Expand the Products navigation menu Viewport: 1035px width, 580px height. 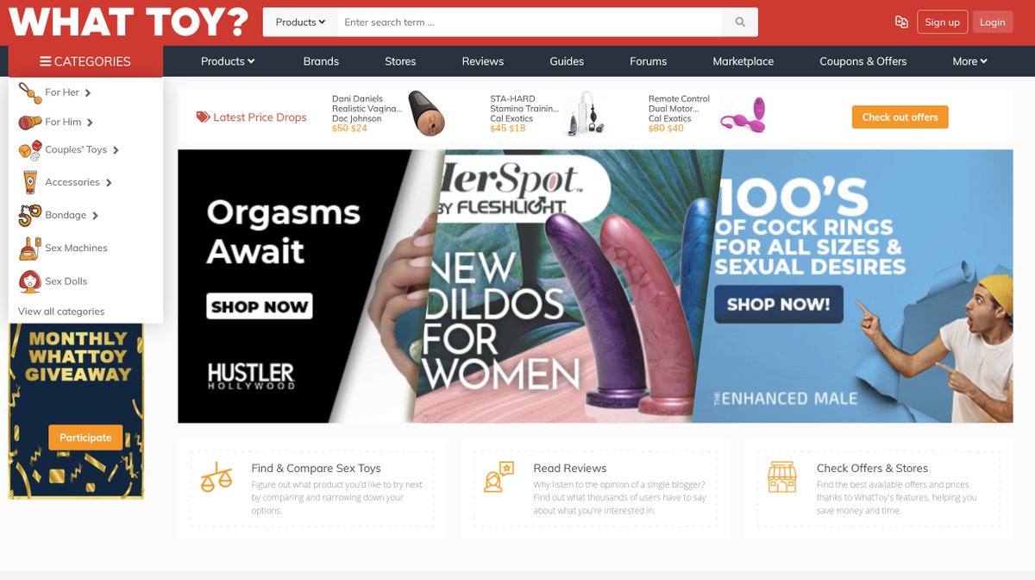point(228,61)
